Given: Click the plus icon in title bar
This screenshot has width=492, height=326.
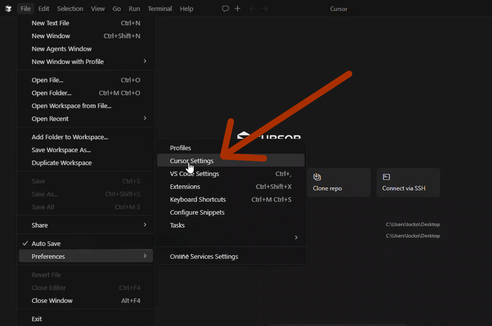Looking at the screenshot, I should click(x=238, y=9).
